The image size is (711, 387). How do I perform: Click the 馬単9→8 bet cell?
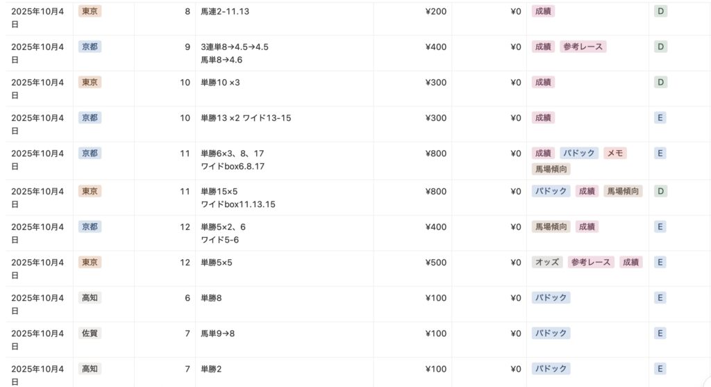pos(217,334)
